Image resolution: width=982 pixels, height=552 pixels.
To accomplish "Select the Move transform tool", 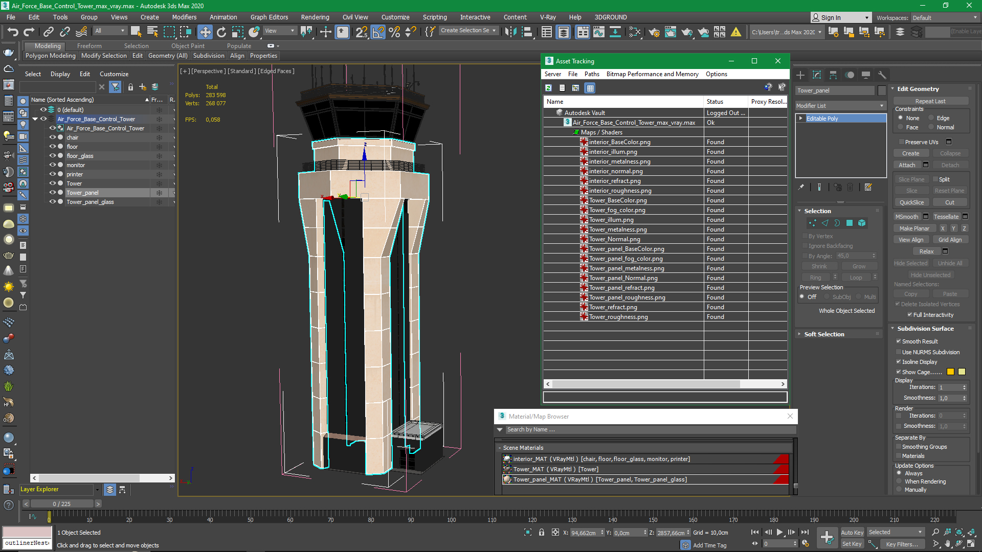I will point(205,32).
